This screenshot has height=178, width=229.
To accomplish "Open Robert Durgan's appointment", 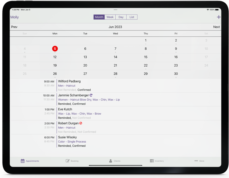I will 116,127.
